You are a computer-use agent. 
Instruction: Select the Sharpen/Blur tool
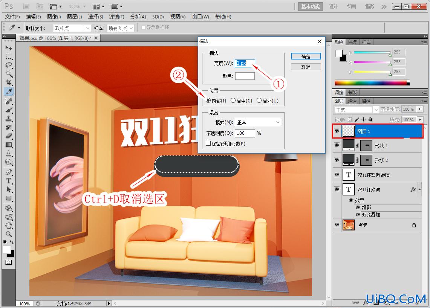click(9, 154)
